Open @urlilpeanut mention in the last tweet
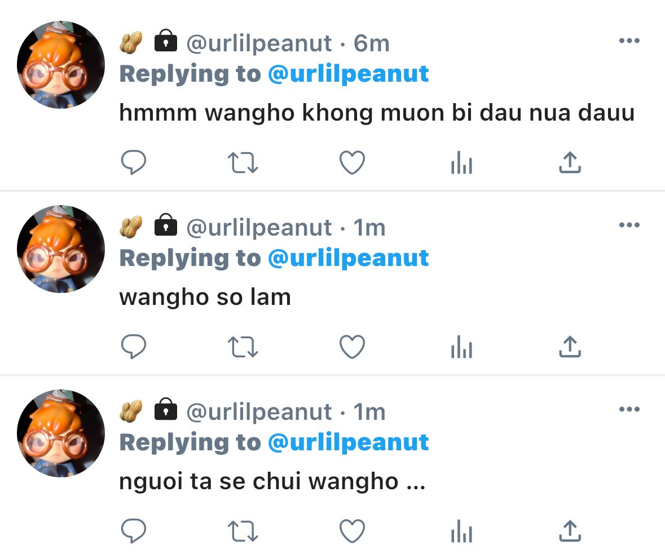 (x=349, y=442)
